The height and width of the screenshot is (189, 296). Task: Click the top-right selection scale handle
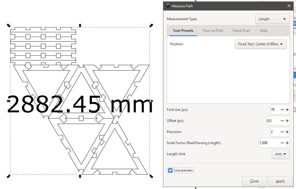click(x=151, y=25)
